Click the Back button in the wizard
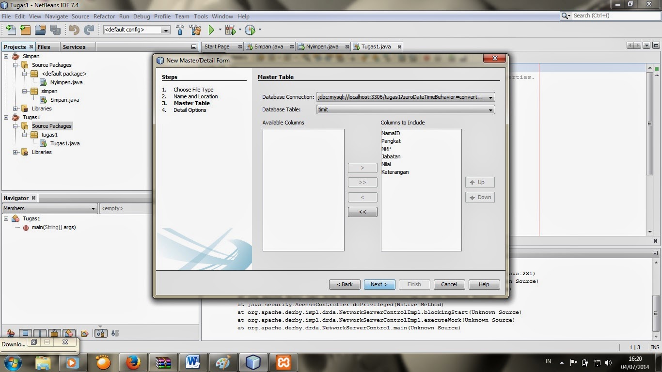This screenshot has width=662, height=372. pos(345,284)
